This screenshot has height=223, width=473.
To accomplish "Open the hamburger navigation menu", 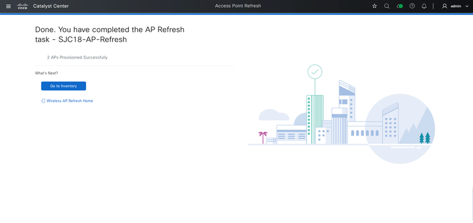I will coord(9,6).
